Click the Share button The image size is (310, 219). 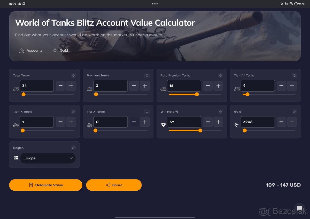coord(114,185)
